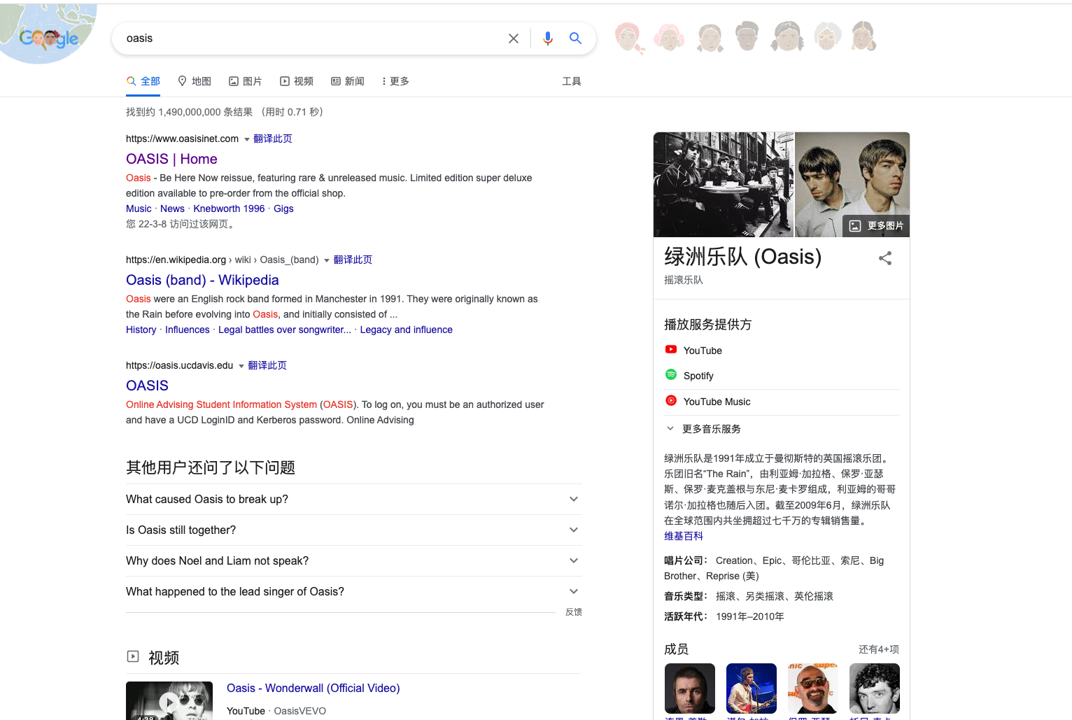The width and height of the screenshot is (1072, 720).
Task: Expand 'Is Oasis still together?' question
Action: (354, 530)
